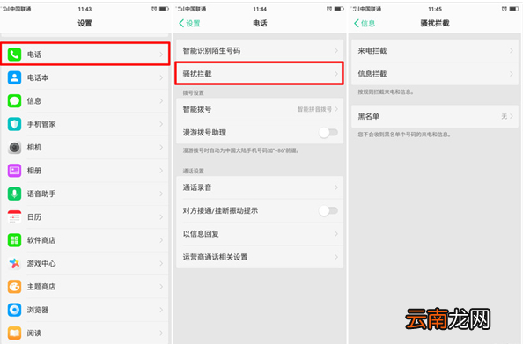Open the 通话录音 chevron

(336, 187)
